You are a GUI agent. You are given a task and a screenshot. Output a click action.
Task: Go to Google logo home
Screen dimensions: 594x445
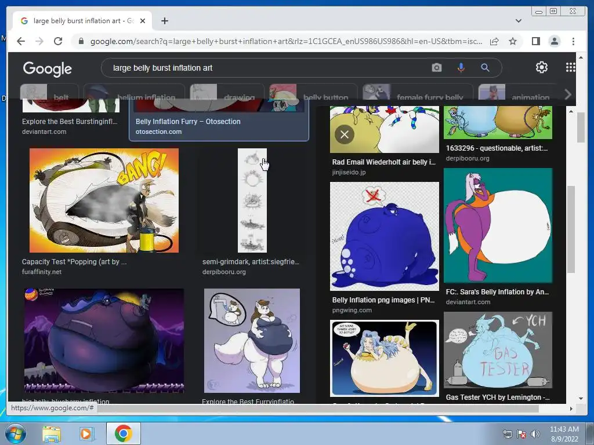pos(48,69)
